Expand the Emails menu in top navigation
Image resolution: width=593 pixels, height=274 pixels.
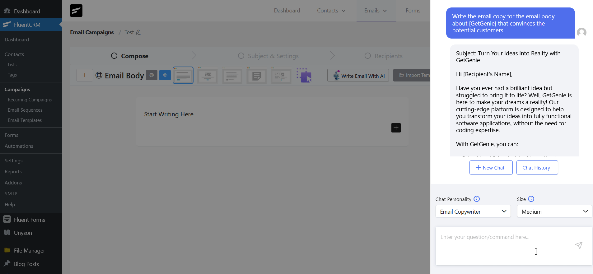(376, 11)
